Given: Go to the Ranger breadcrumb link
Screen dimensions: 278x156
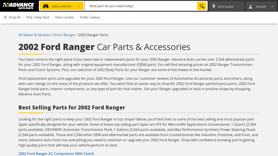Looking at the screenshot, I should tap(69, 35).
